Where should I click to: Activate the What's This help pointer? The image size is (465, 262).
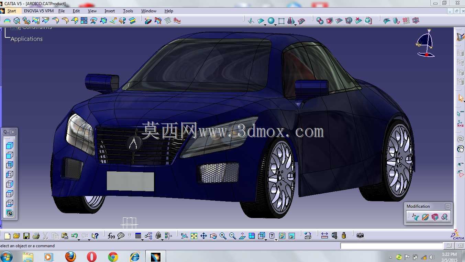[x=95, y=236]
